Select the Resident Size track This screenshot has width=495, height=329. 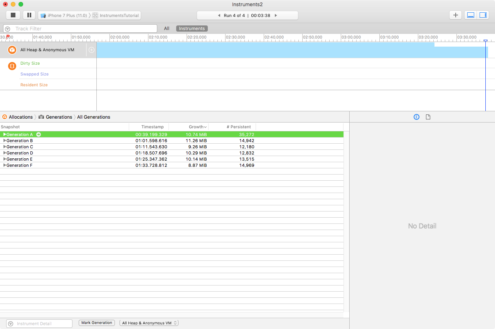tap(34, 85)
